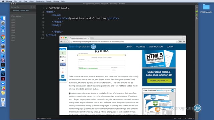Expand the first folder in Brackets project tree
This screenshot has width=214, height=120.
(13, 20)
